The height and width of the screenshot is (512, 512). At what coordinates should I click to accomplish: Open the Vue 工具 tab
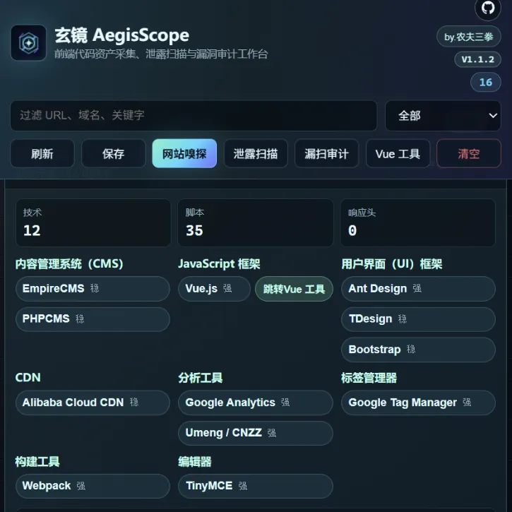(398, 153)
